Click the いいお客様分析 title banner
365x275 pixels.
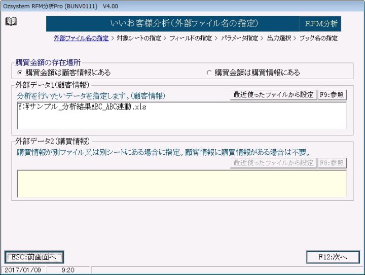[173, 23]
